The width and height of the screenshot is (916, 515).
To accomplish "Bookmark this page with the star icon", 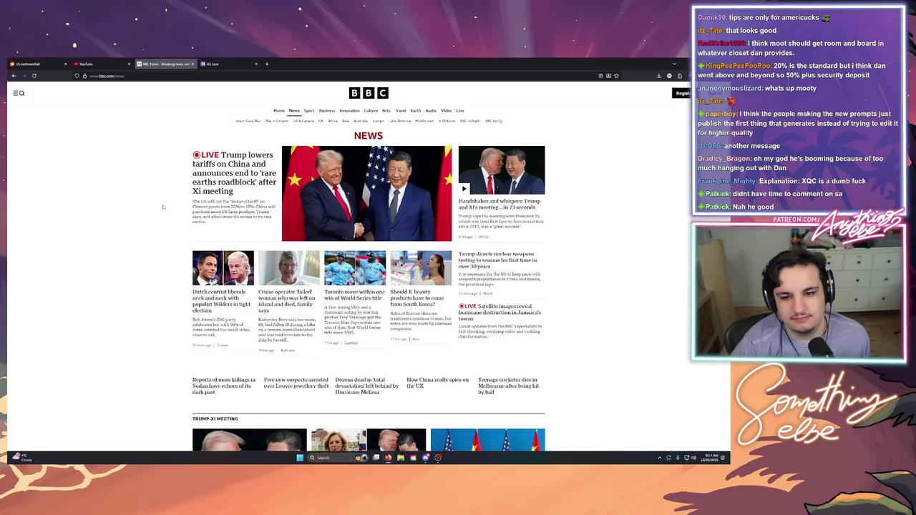I will pos(616,76).
